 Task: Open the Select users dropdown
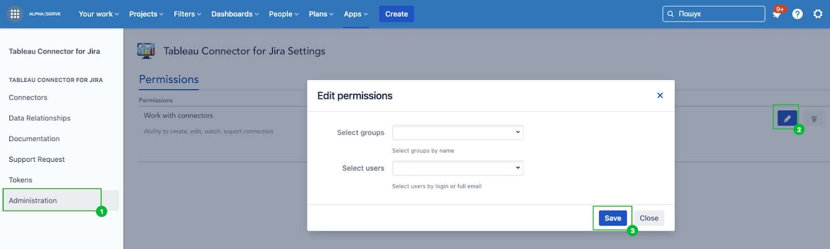[458, 168]
